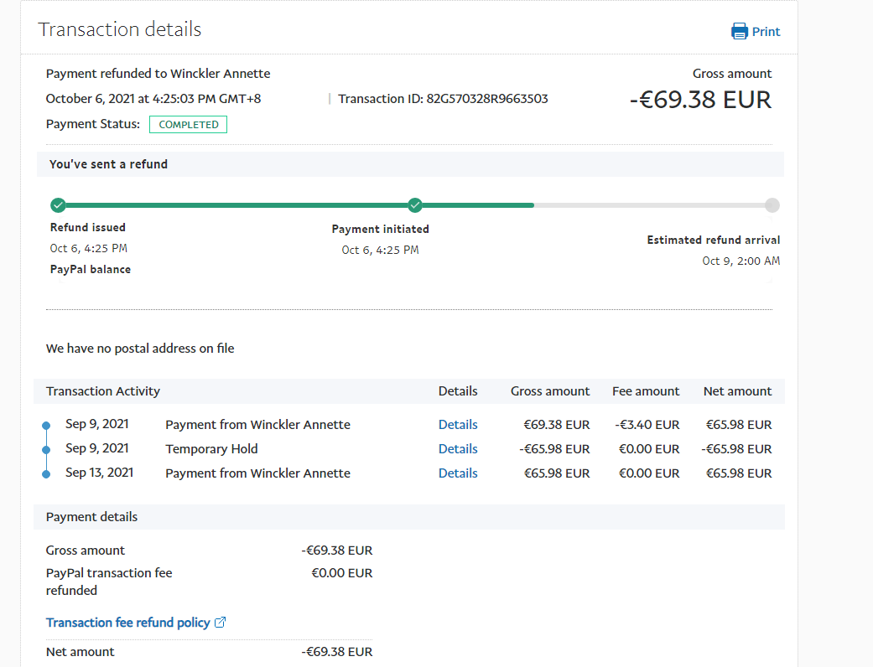This screenshot has height=667, width=873.
Task: View Details of first Sep 9 payment
Action: coord(458,425)
